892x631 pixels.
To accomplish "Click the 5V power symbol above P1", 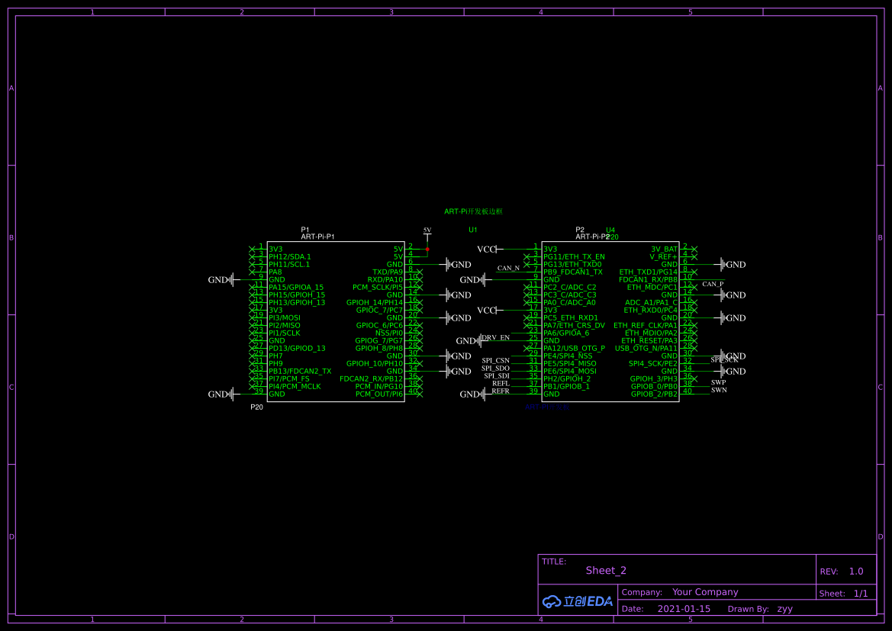I will click(427, 233).
